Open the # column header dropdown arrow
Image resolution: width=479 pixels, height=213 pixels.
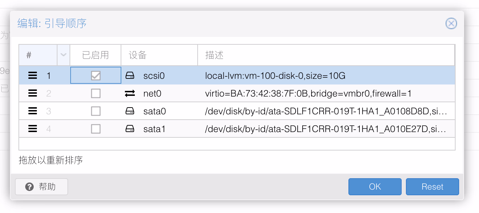click(x=64, y=55)
